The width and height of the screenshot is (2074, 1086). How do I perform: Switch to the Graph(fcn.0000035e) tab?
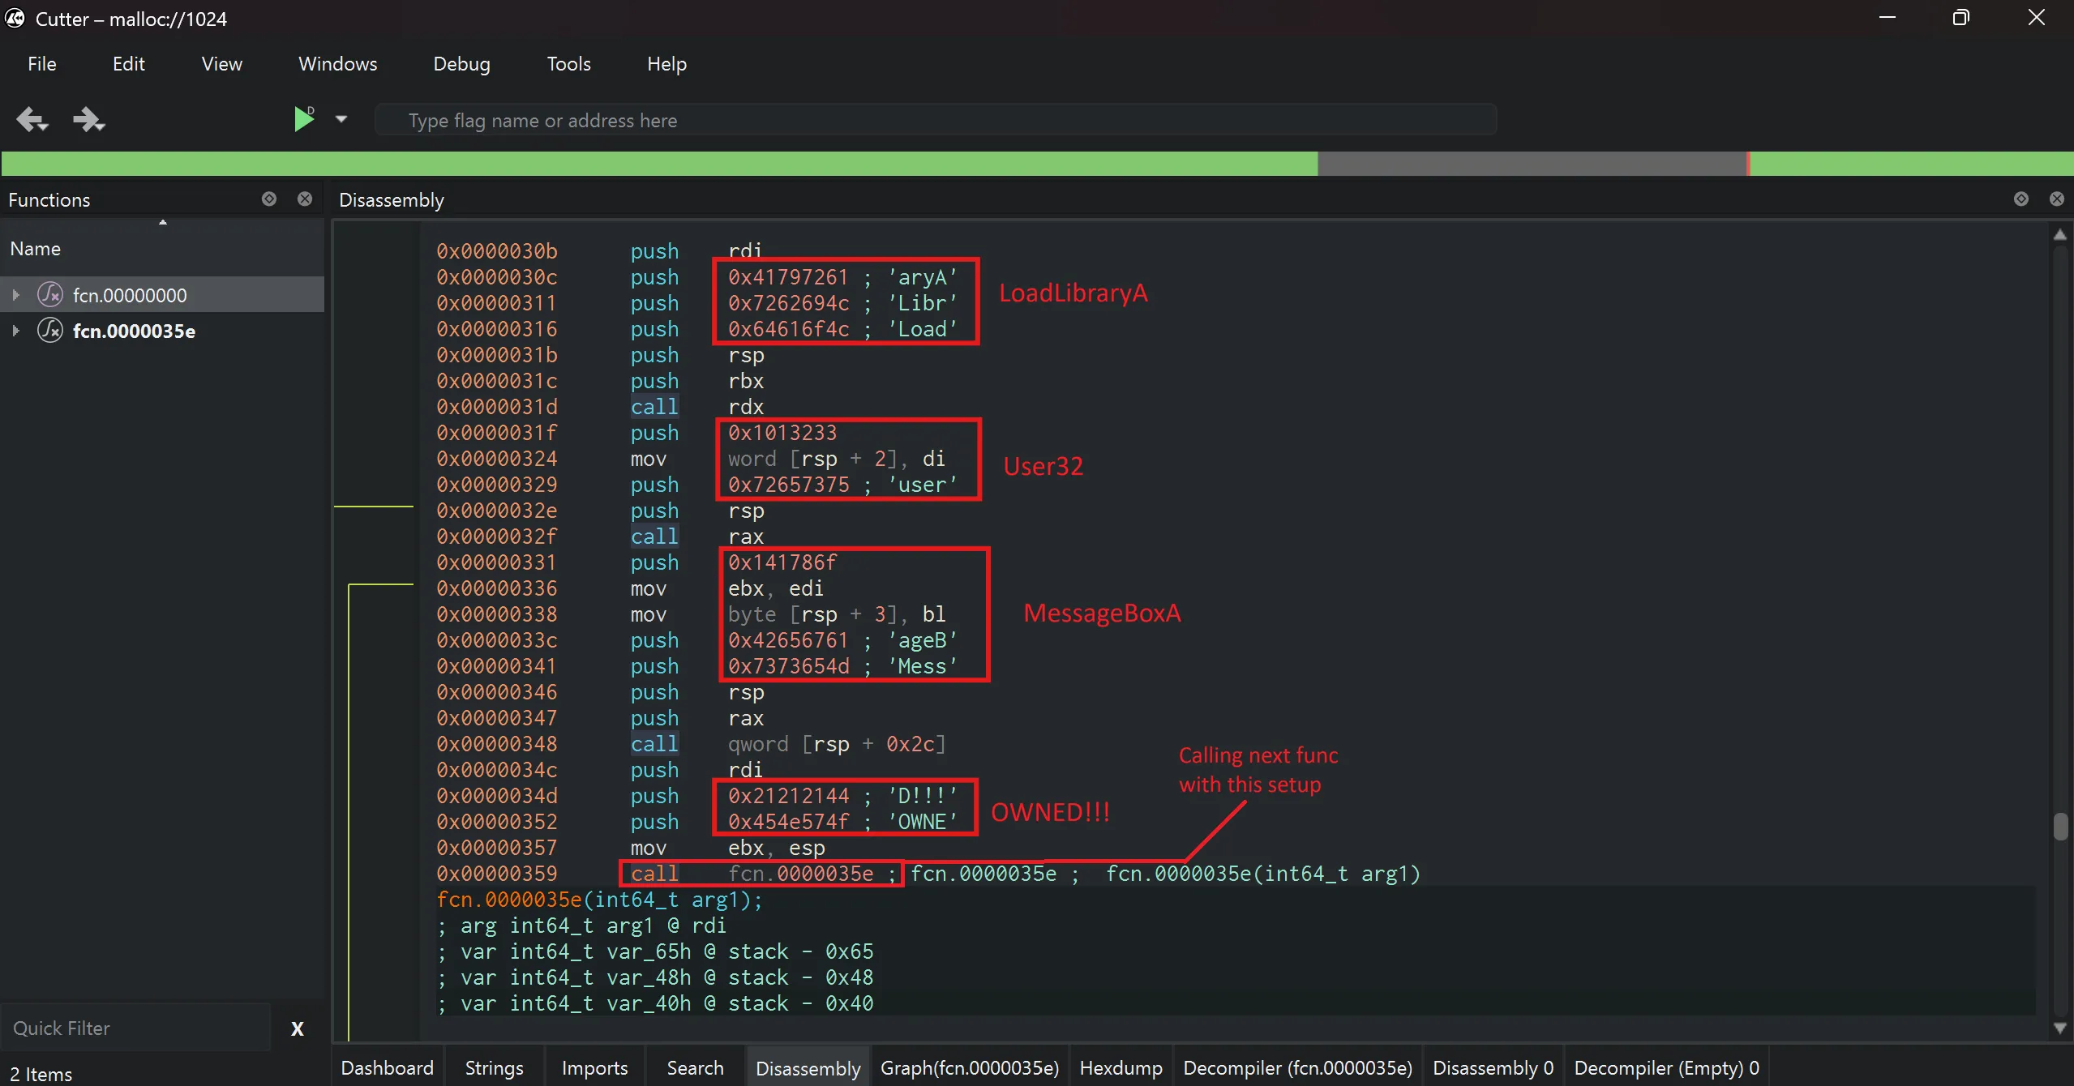tap(970, 1067)
